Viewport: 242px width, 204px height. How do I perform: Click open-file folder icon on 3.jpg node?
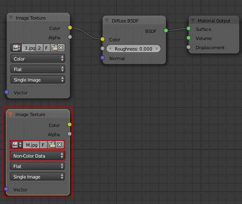[x=54, y=48]
